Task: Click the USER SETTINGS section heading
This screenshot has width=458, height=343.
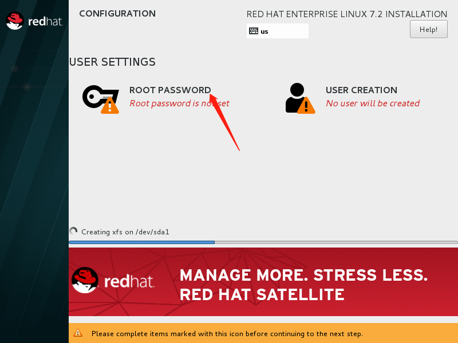Action: [112, 62]
